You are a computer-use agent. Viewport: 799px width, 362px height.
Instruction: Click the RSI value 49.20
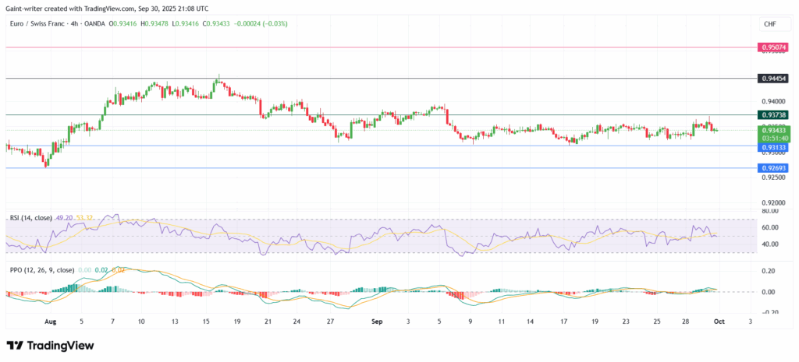tap(64, 218)
